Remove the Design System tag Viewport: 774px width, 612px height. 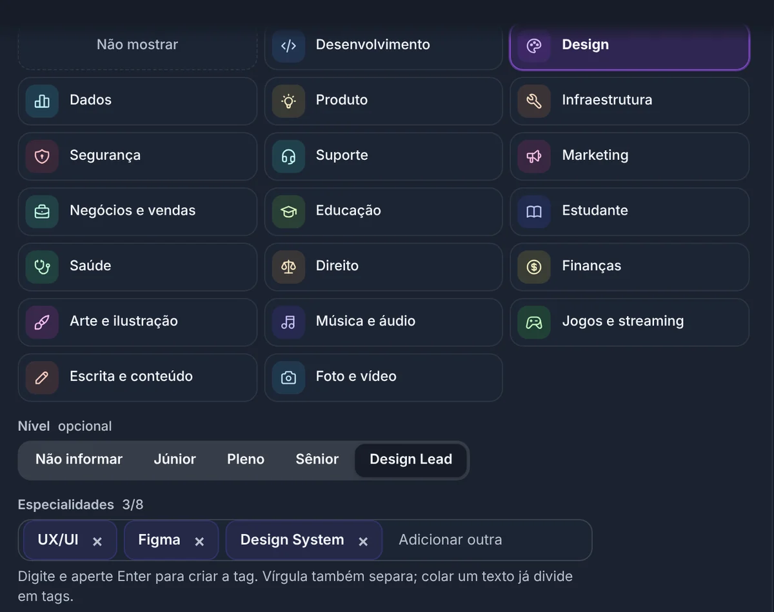(363, 542)
